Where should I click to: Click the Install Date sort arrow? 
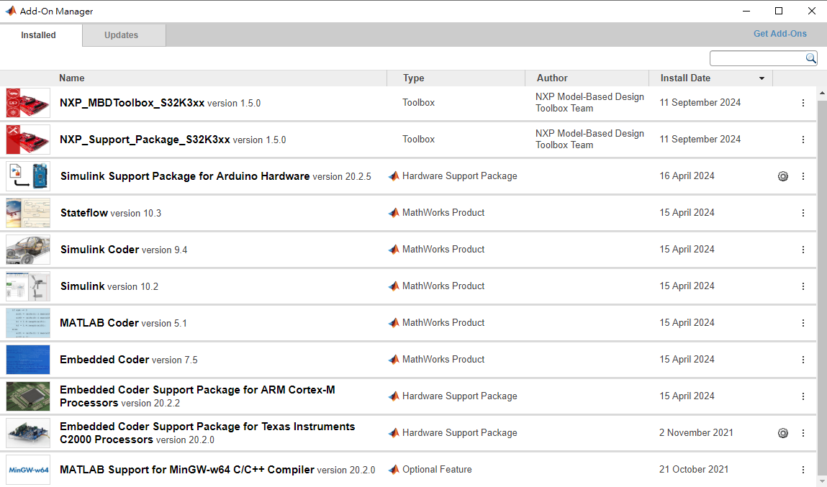tap(762, 78)
